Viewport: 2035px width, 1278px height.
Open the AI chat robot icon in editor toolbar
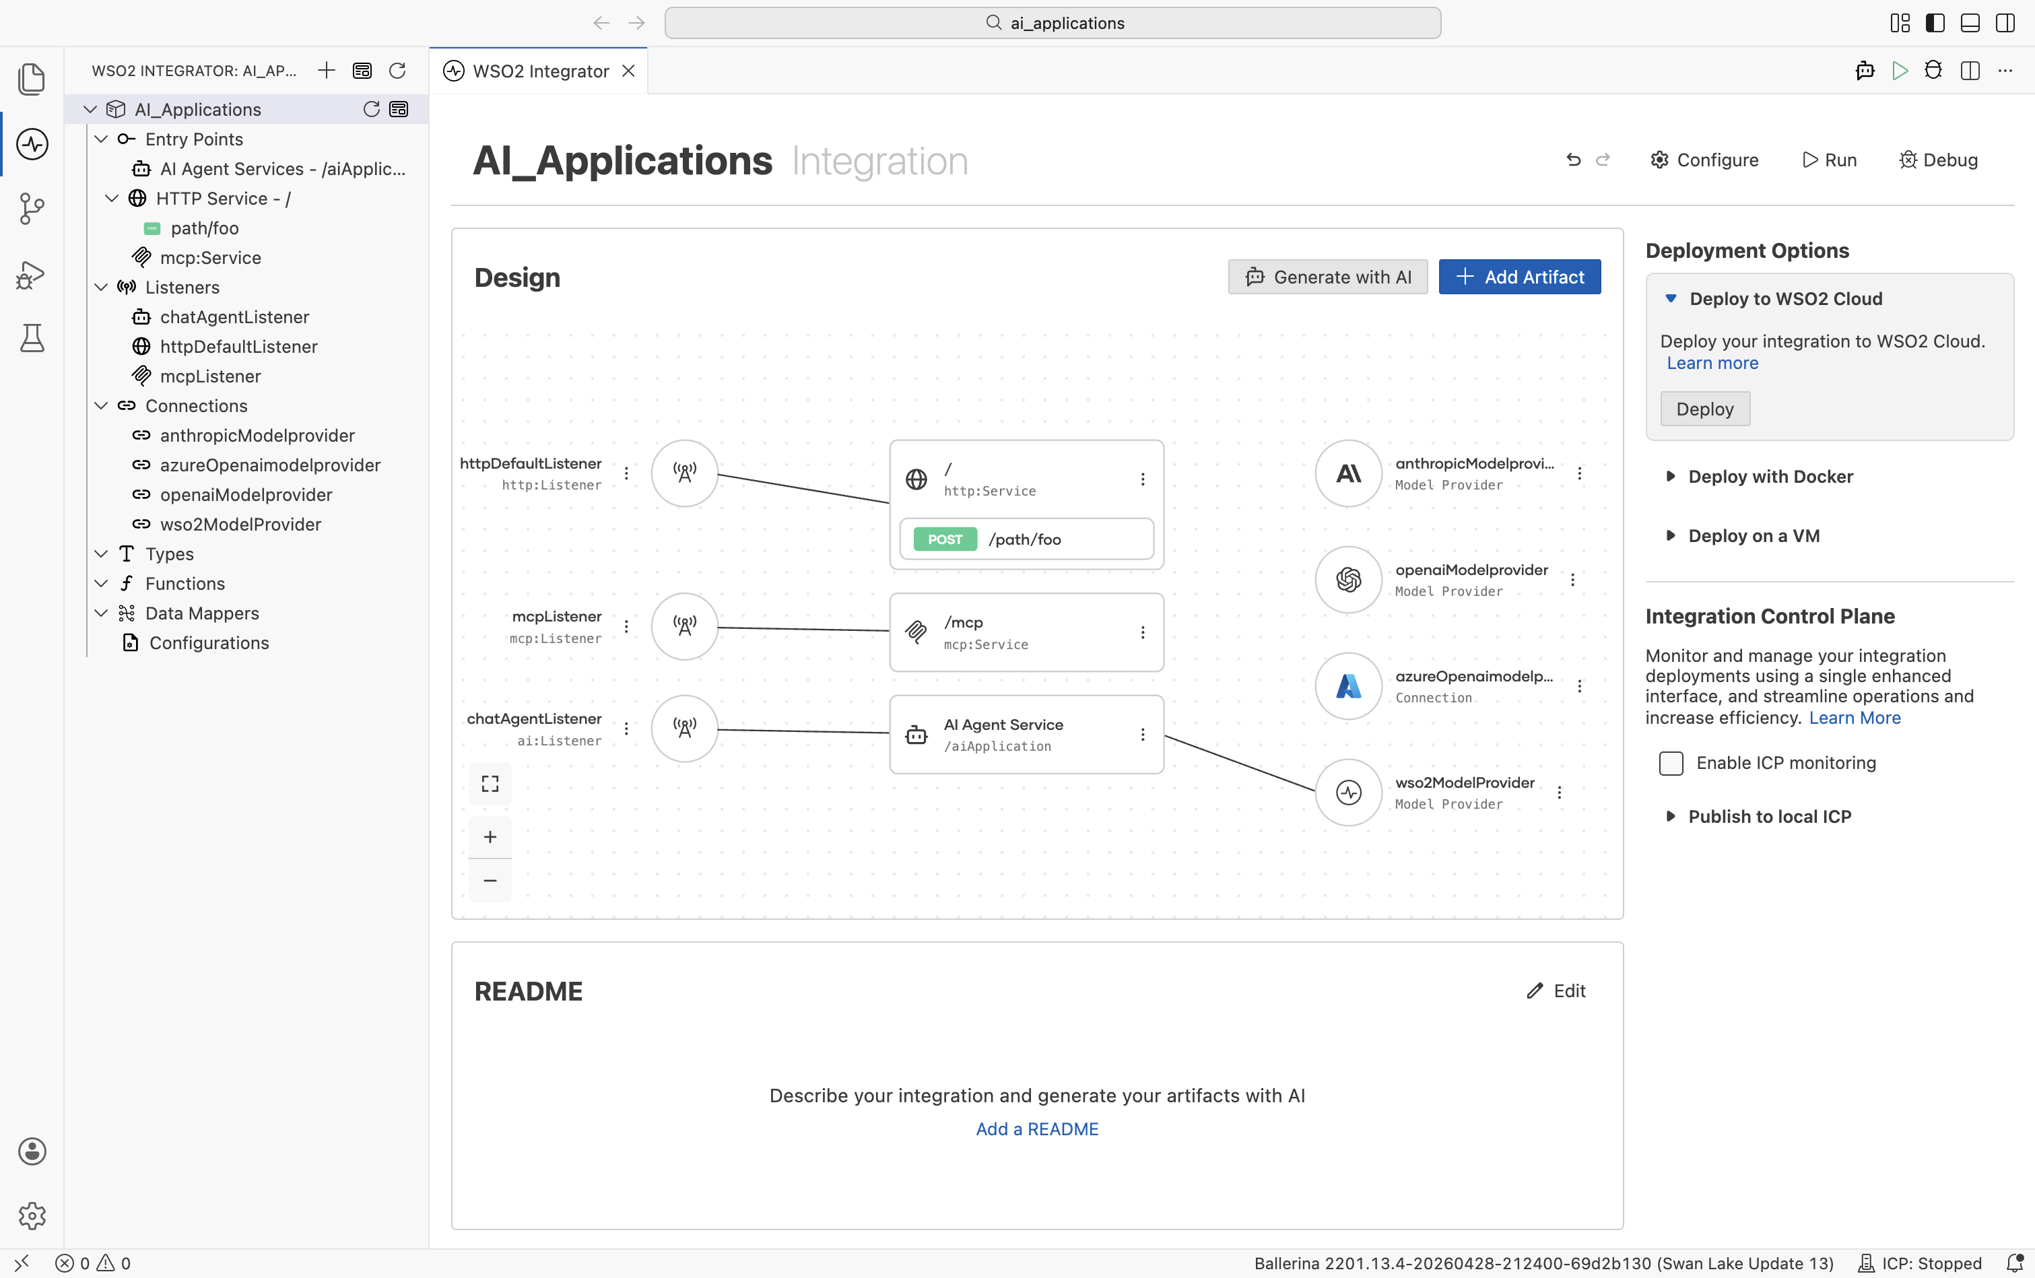click(x=1864, y=70)
